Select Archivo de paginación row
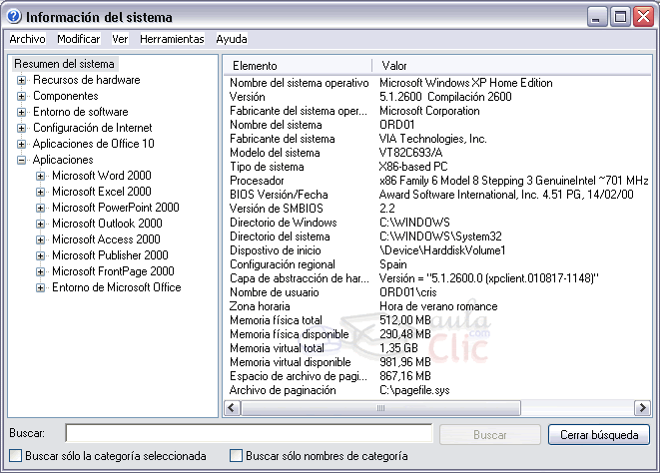Screen dimensions: 660x473 (437, 390)
